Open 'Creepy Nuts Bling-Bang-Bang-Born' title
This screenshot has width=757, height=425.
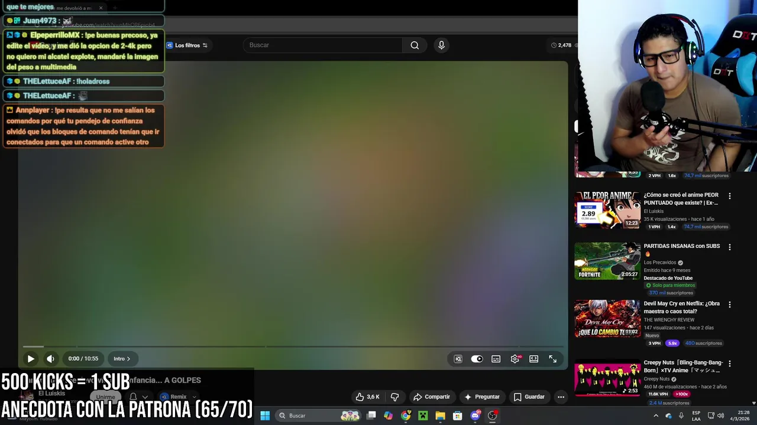(683, 367)
